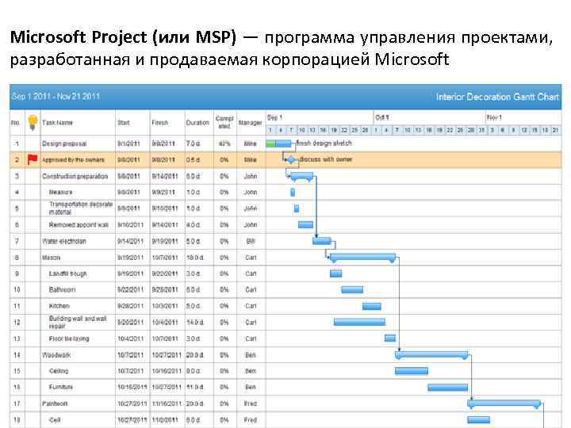Click the 'Sep 1 2011 - Nov 21 2011' date range
This screenshot has width=571, height=428.
pos(56,97)
